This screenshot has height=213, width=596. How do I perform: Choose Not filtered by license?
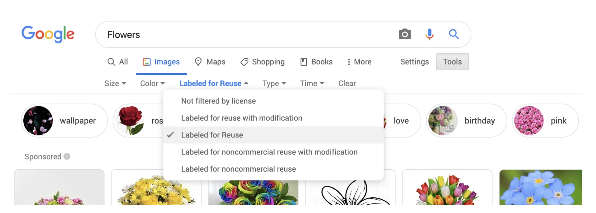273,101
